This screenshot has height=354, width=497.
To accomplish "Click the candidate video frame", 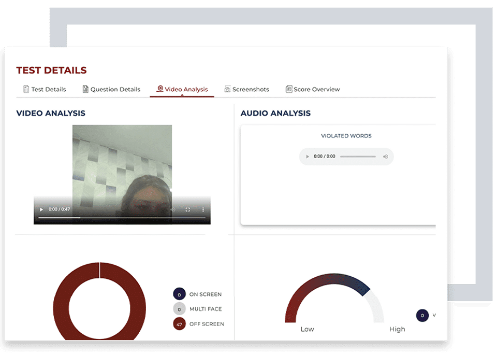I will 122,165.
